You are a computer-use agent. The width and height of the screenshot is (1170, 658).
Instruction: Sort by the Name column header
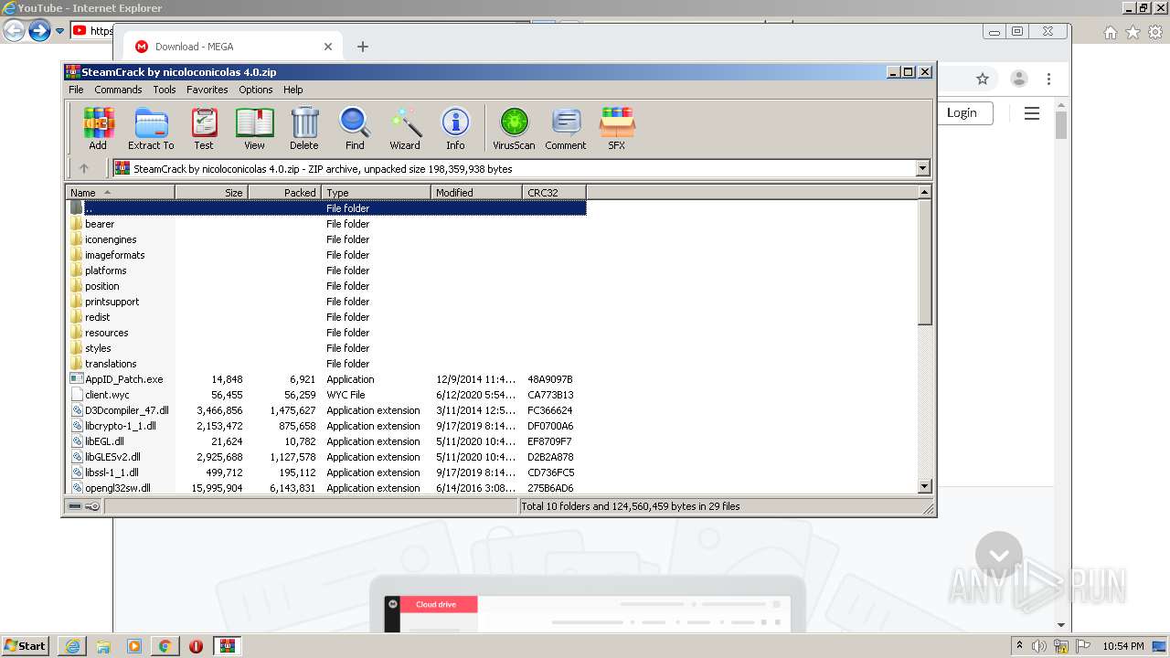click(x=120, y=192)
